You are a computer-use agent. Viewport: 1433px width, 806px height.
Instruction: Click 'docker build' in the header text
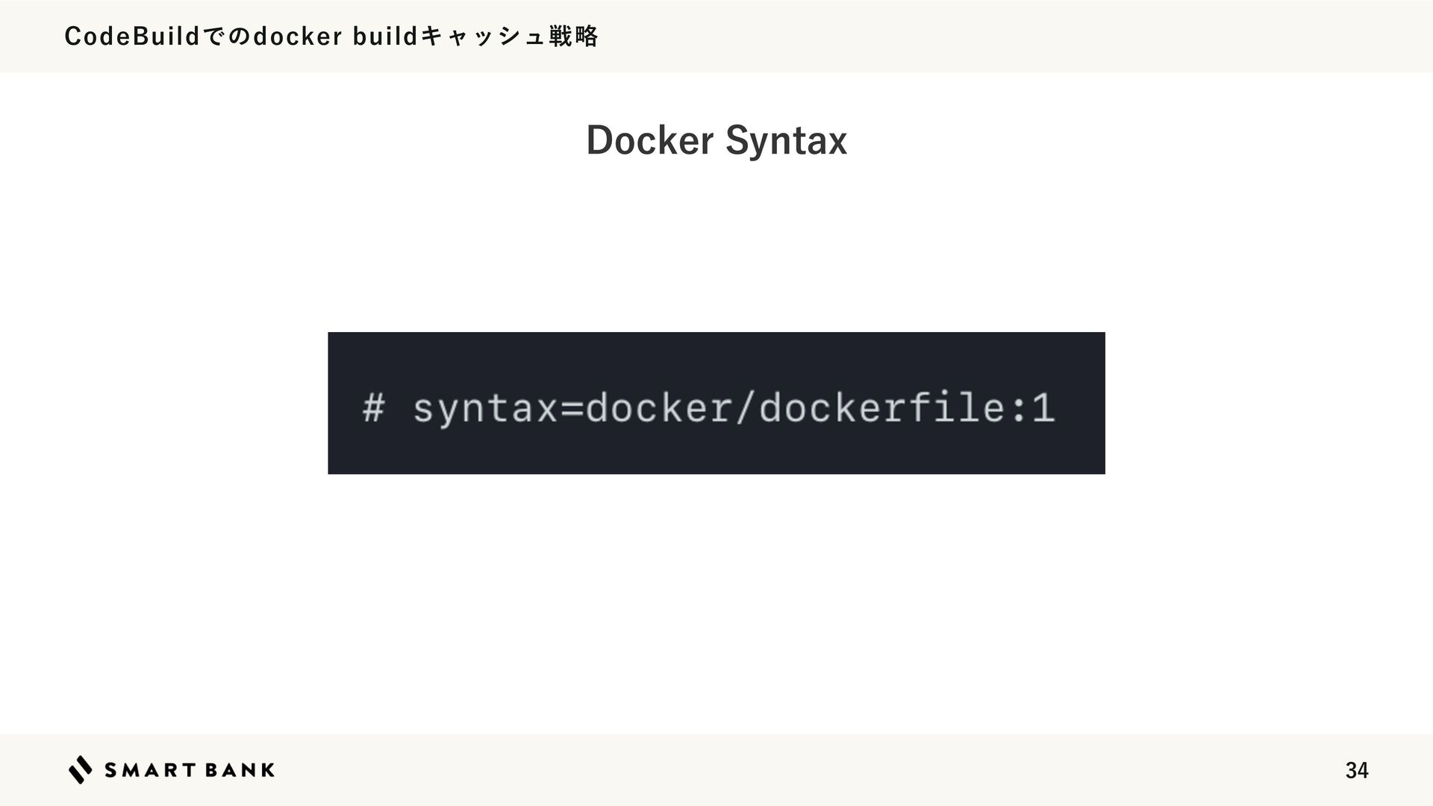(x=335, y=36)
